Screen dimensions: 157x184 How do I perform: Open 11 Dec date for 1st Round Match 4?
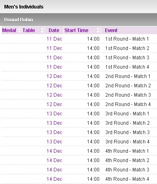coord(54,67)
